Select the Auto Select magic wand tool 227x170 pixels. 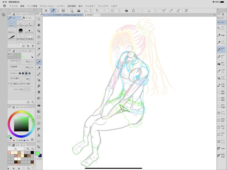[x=39, y=49]
